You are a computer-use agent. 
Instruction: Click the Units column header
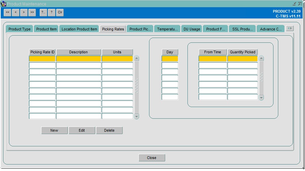tap(117, 52)
